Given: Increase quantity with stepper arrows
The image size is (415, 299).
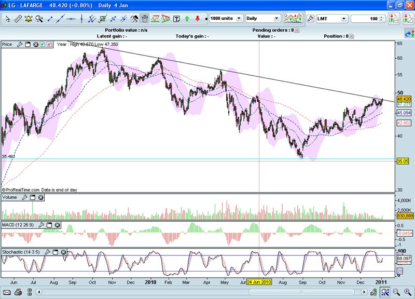Looking at the screenshot, I should 382,17.
